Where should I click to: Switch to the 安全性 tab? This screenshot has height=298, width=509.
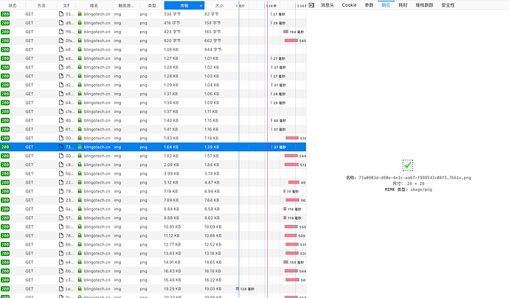coord(448,5)
